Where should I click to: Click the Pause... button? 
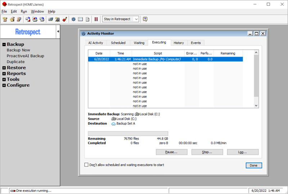pyautogui.click(x=172, y=152)
